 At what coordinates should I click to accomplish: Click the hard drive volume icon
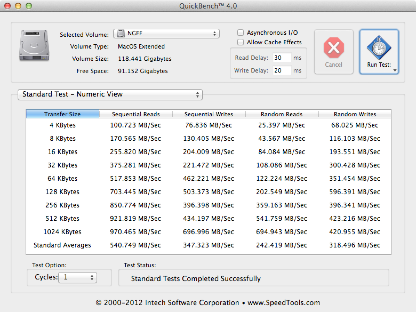pos(34,46)
